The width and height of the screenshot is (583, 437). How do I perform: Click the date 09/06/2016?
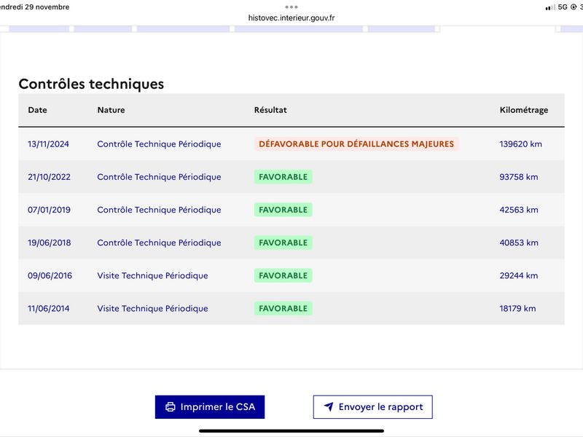click(x=50, y=276)
